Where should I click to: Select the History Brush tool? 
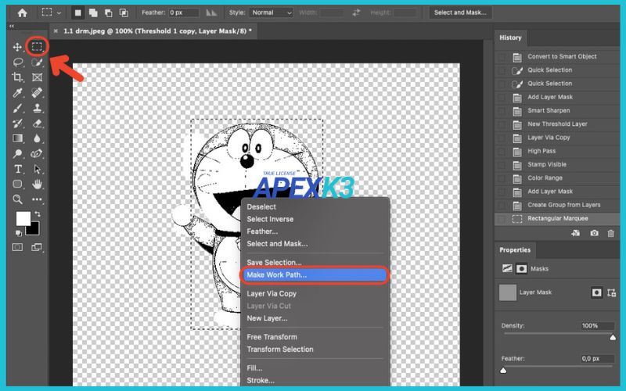(17, 124)
